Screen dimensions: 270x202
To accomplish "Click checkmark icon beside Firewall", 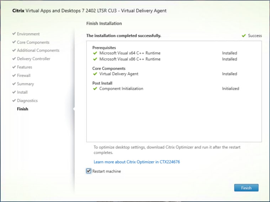I will point(14,75).
